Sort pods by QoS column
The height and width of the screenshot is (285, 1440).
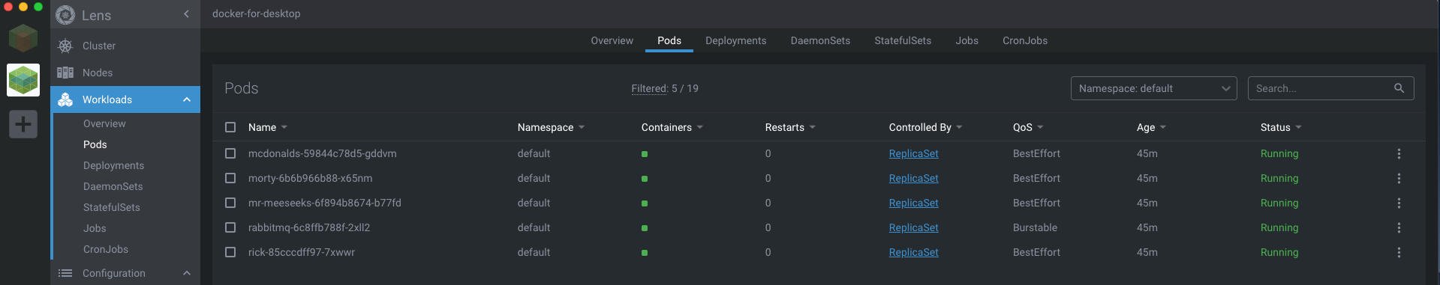1028,127
